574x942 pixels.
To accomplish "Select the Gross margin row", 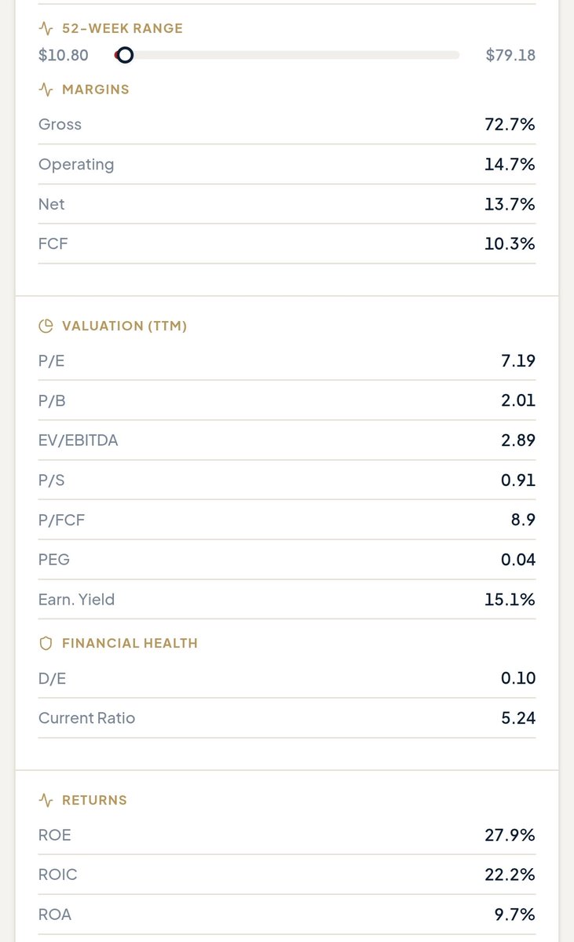I will [x=287, y=124].
